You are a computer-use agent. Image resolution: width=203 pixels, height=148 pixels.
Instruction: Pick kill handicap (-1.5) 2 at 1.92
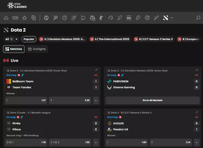(x=70, y=142)
